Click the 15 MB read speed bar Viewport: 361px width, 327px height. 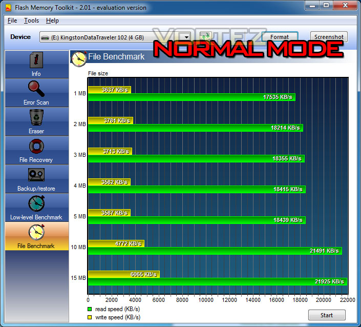pyautogui.click(x=218, y=281)
